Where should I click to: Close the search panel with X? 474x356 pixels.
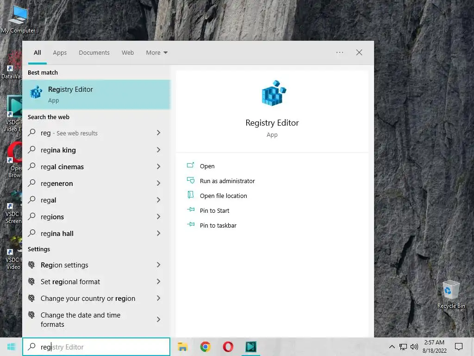[359, 52]
